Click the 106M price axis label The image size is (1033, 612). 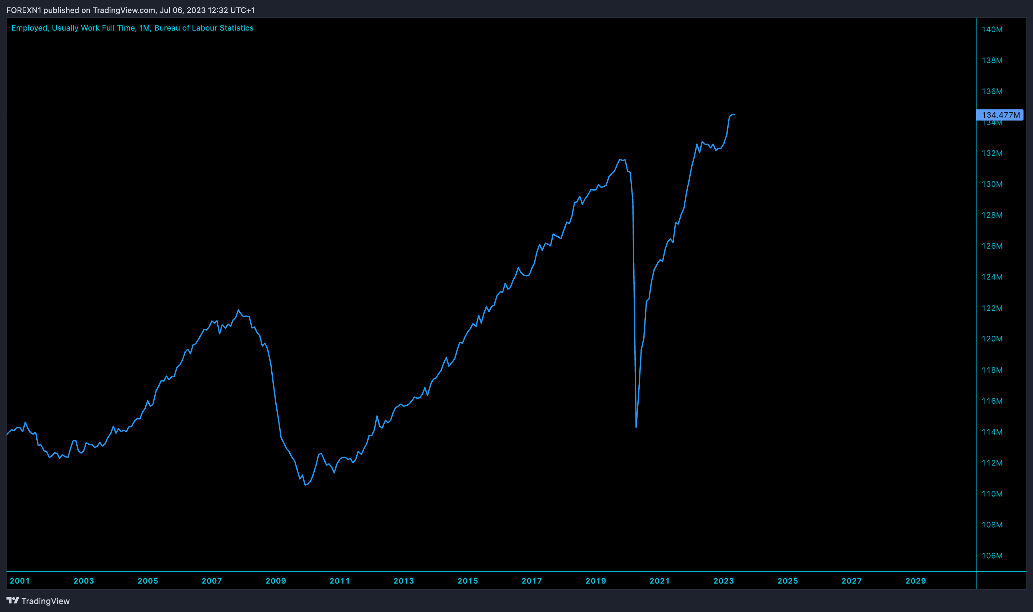tap(992, 556)
